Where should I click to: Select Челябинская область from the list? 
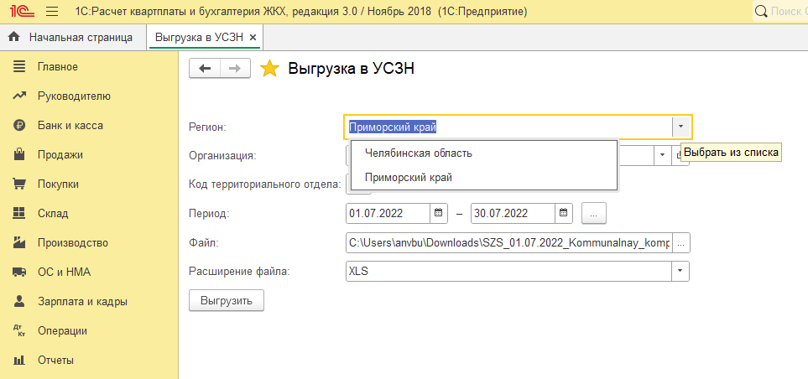[483, 153]
